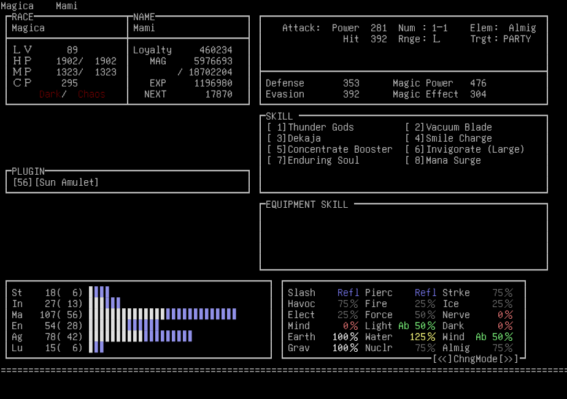Screen dimensions: 567x399
Task: Click the PLUGIN panel header
Action: (28, 171)
